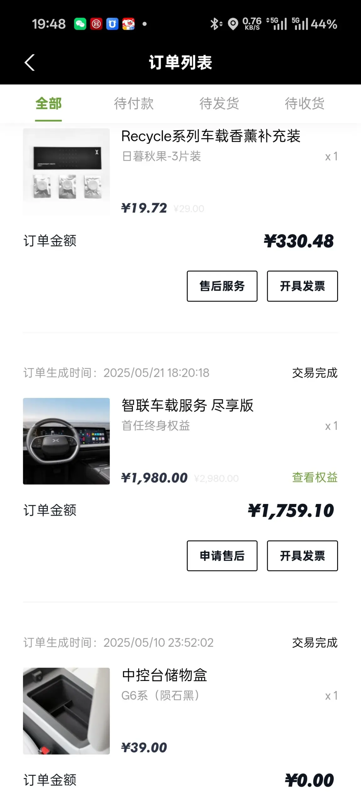This screenshot has height=793, width=361.
Task: Tap the battery 44% indicator
Action: 324,24
